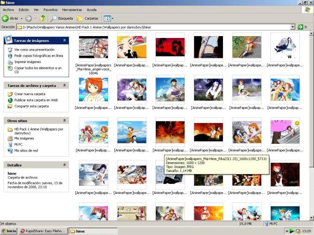
Task: Open the Forward history dropdown arrow
Action: [35, 18]
